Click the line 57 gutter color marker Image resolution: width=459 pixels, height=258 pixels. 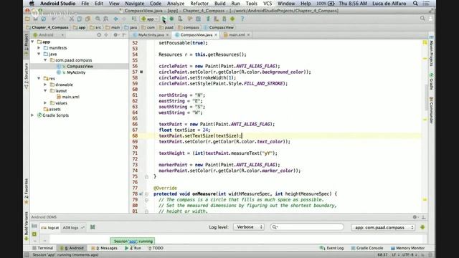pyautogui.click(x=141, y=72)
